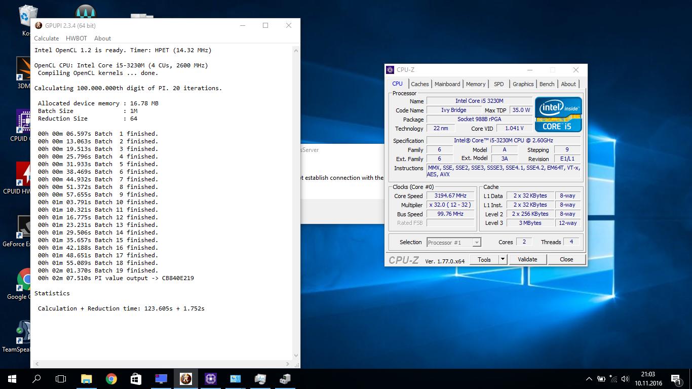Click the Tools button in CPU-Z

484,259
